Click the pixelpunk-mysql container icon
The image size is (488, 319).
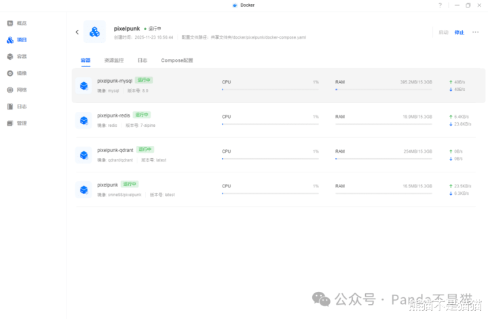[x=83, y=86]
